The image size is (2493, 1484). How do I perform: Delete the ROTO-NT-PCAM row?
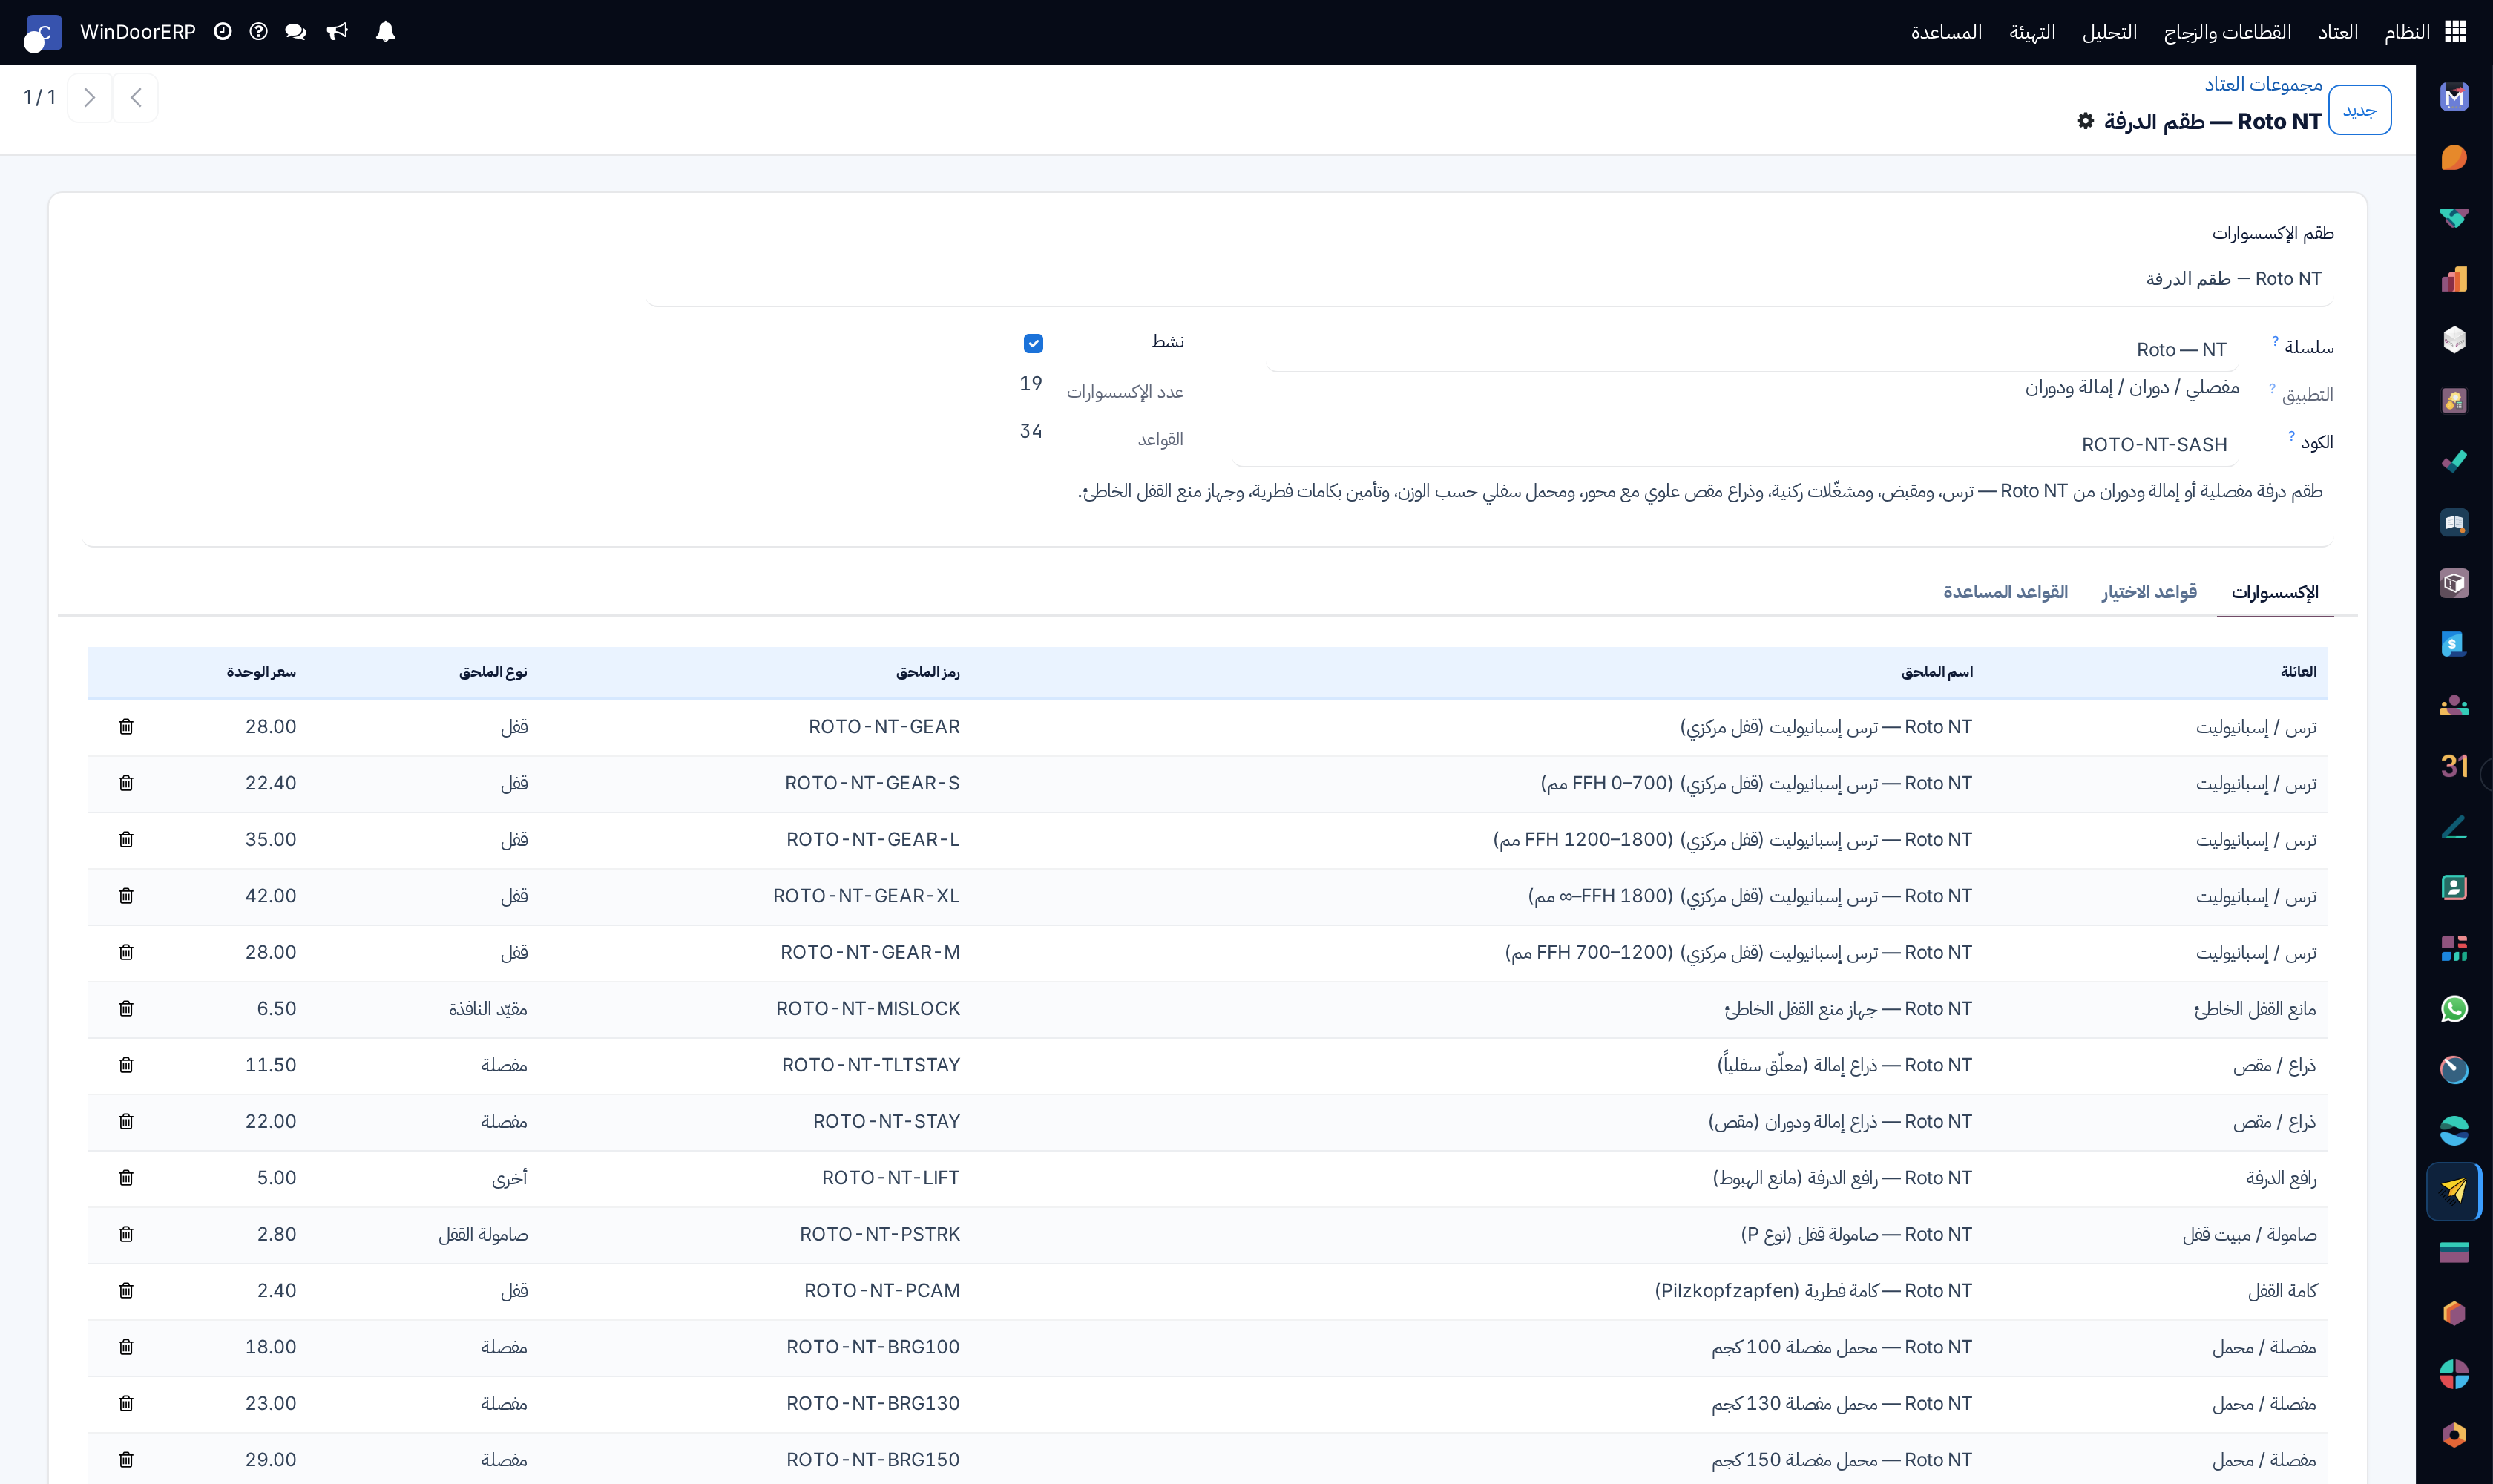[126, 1291]
